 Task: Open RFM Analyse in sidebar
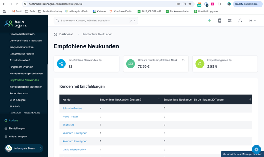coord(18,100)
